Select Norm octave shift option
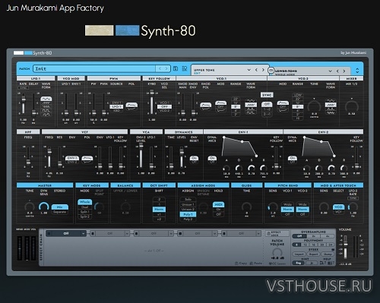The image size is (380, 303). (159, 210)
